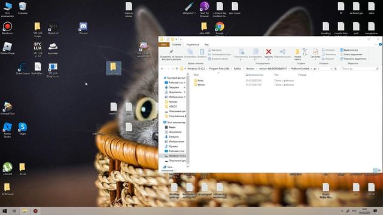
Task: Select textures folder in navigation pane
Action: pyautogui.click(x=171, y=102)
